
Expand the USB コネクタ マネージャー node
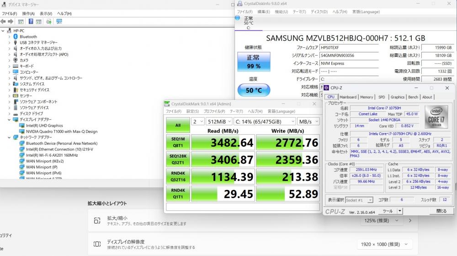coord(9,42)
